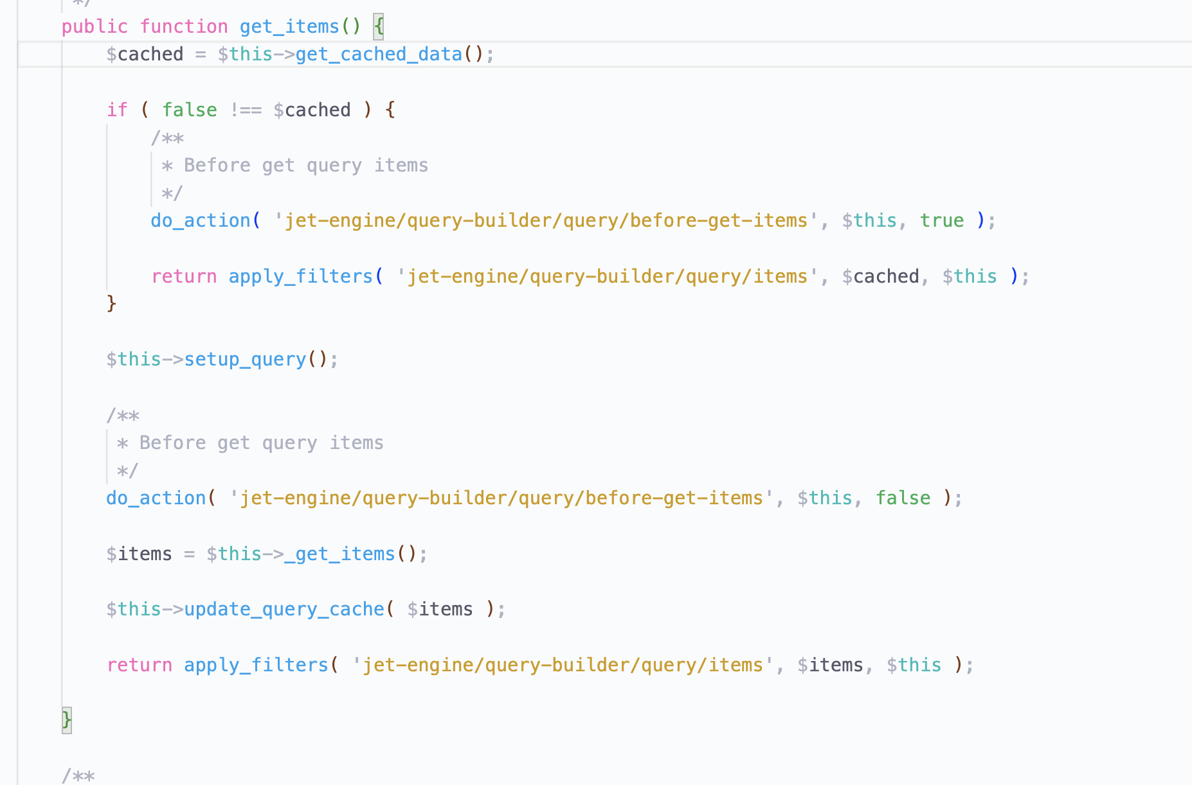The width and height of the screenshot is (1192, 785).
Task: Click the return keyword inside the if block
Action: click(184, 276)
